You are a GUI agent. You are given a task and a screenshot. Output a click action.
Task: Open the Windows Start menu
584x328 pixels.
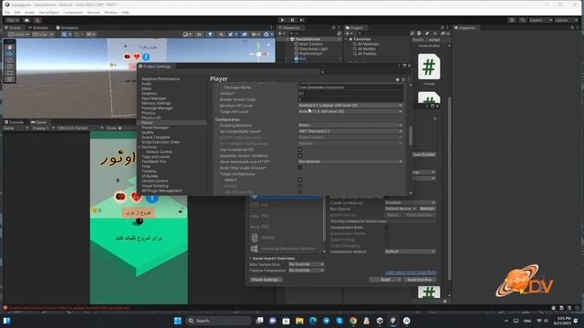tap(178, 321)
